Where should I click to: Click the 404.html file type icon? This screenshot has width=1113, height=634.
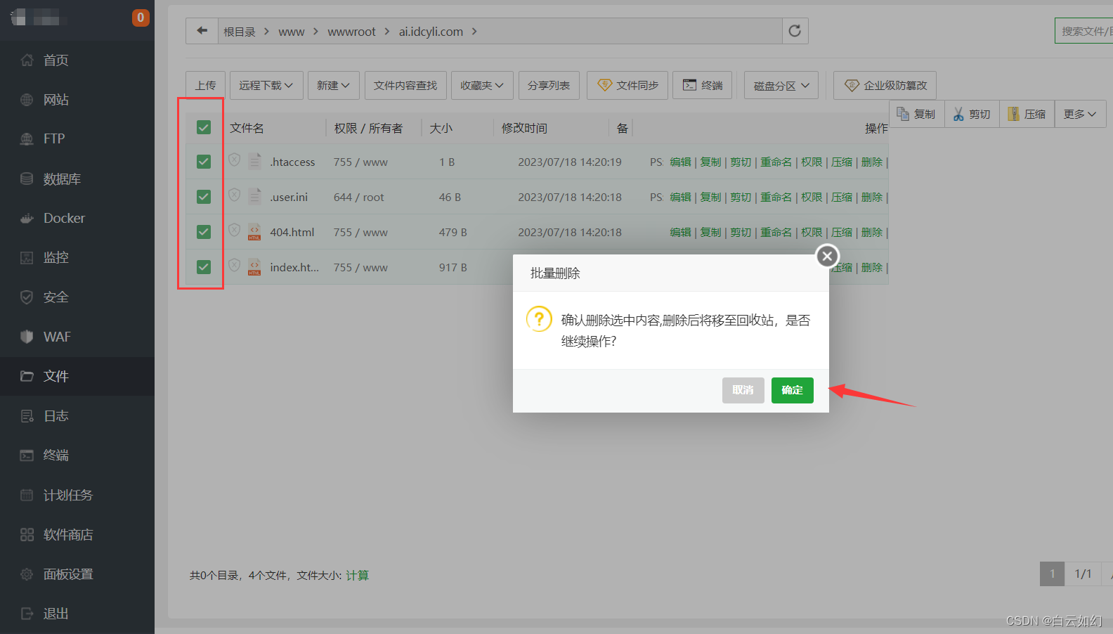[x=254, y=232]
